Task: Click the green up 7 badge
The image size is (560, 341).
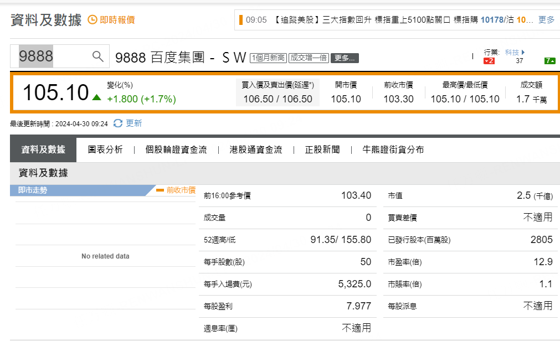Action: click(550, 61)
